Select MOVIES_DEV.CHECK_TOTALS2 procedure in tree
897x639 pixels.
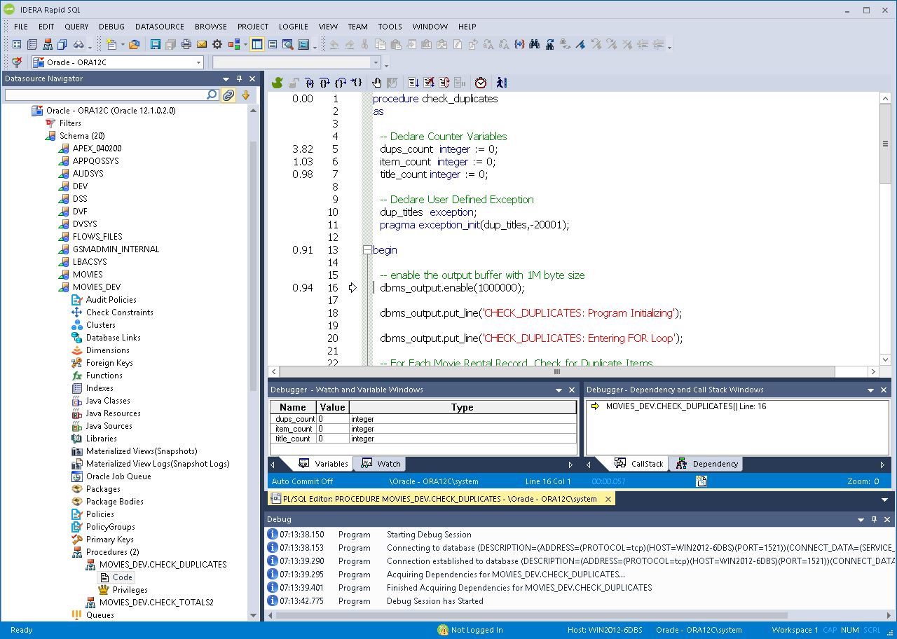(156, 603)
